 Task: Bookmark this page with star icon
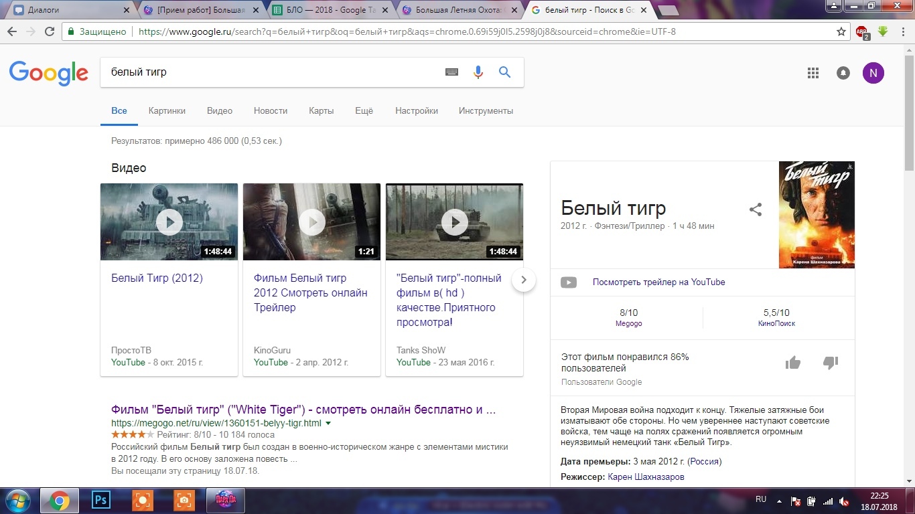[841, 31]
